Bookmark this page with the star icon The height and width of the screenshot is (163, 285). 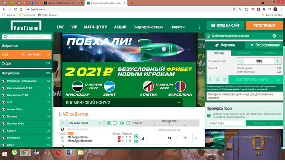pos(240,9)
